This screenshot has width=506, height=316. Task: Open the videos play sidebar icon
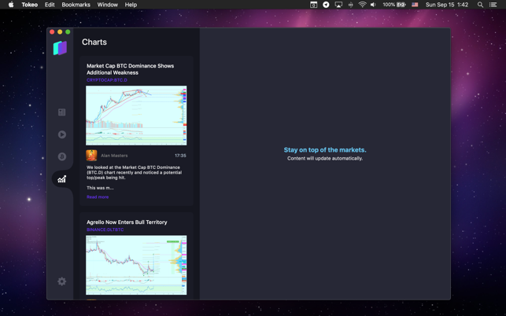tap(62, 134)
